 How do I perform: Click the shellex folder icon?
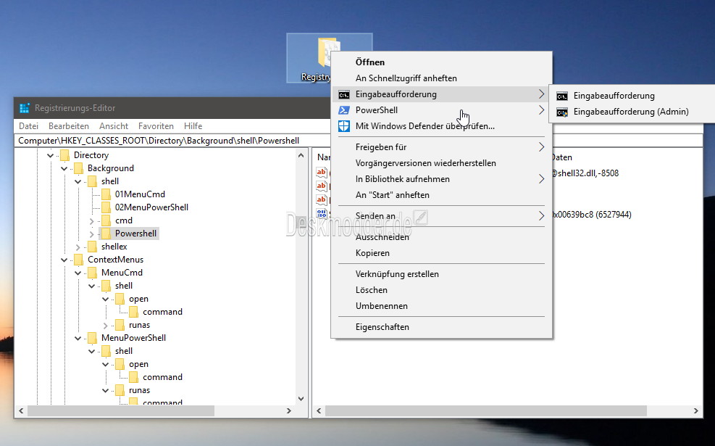92,247
